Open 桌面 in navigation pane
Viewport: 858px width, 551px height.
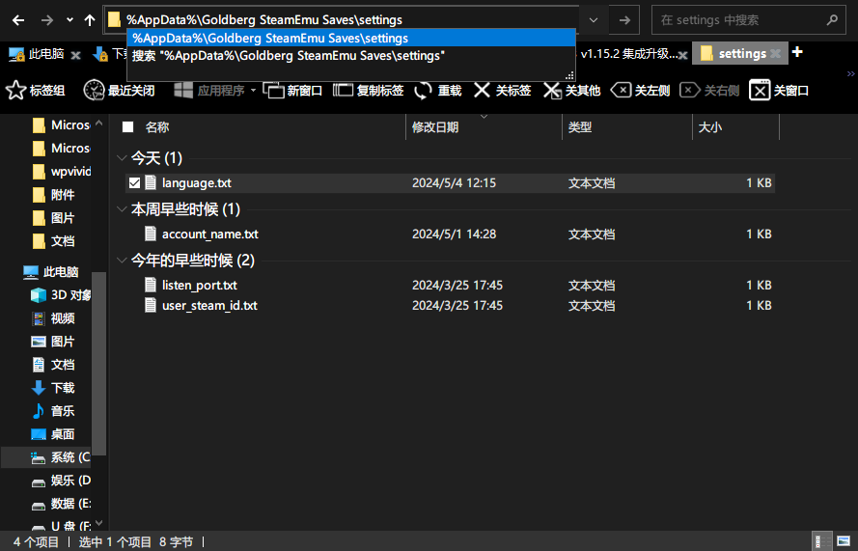53,434
